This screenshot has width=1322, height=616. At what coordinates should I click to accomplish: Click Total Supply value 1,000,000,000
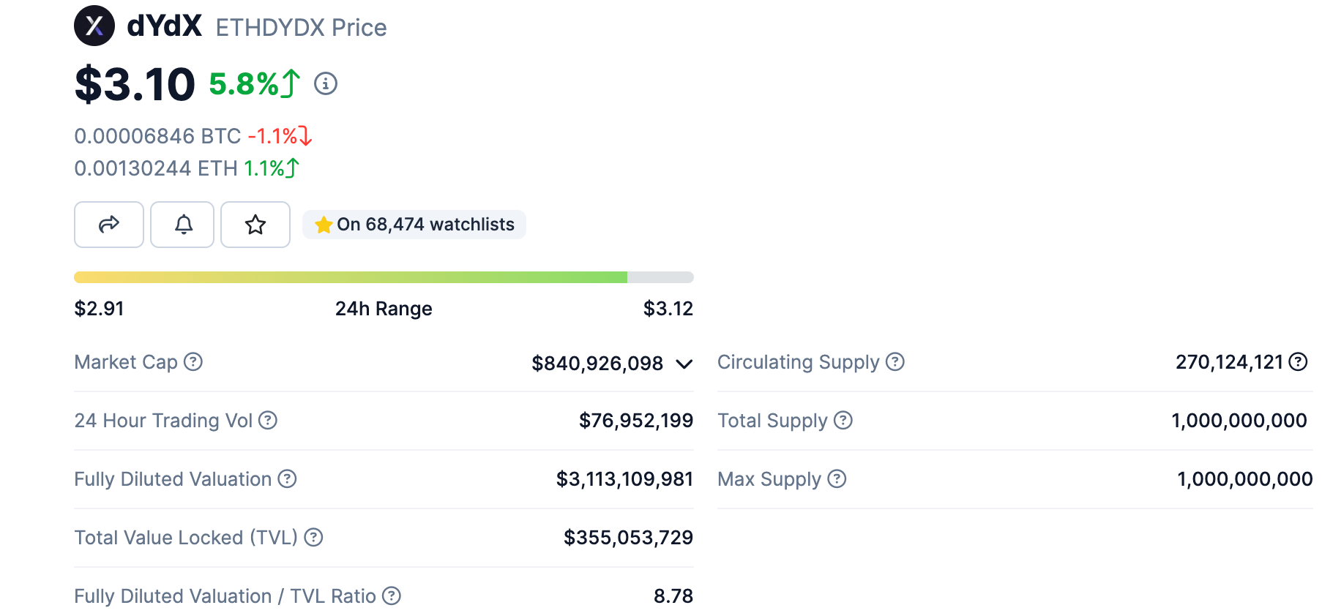pos(1239,421)
